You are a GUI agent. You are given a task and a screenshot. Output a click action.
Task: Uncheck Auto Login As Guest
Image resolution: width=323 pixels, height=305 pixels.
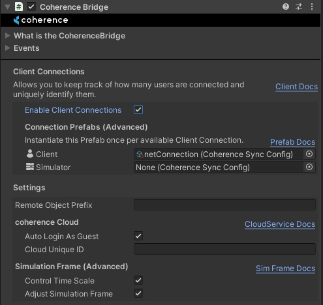[138, 236]
